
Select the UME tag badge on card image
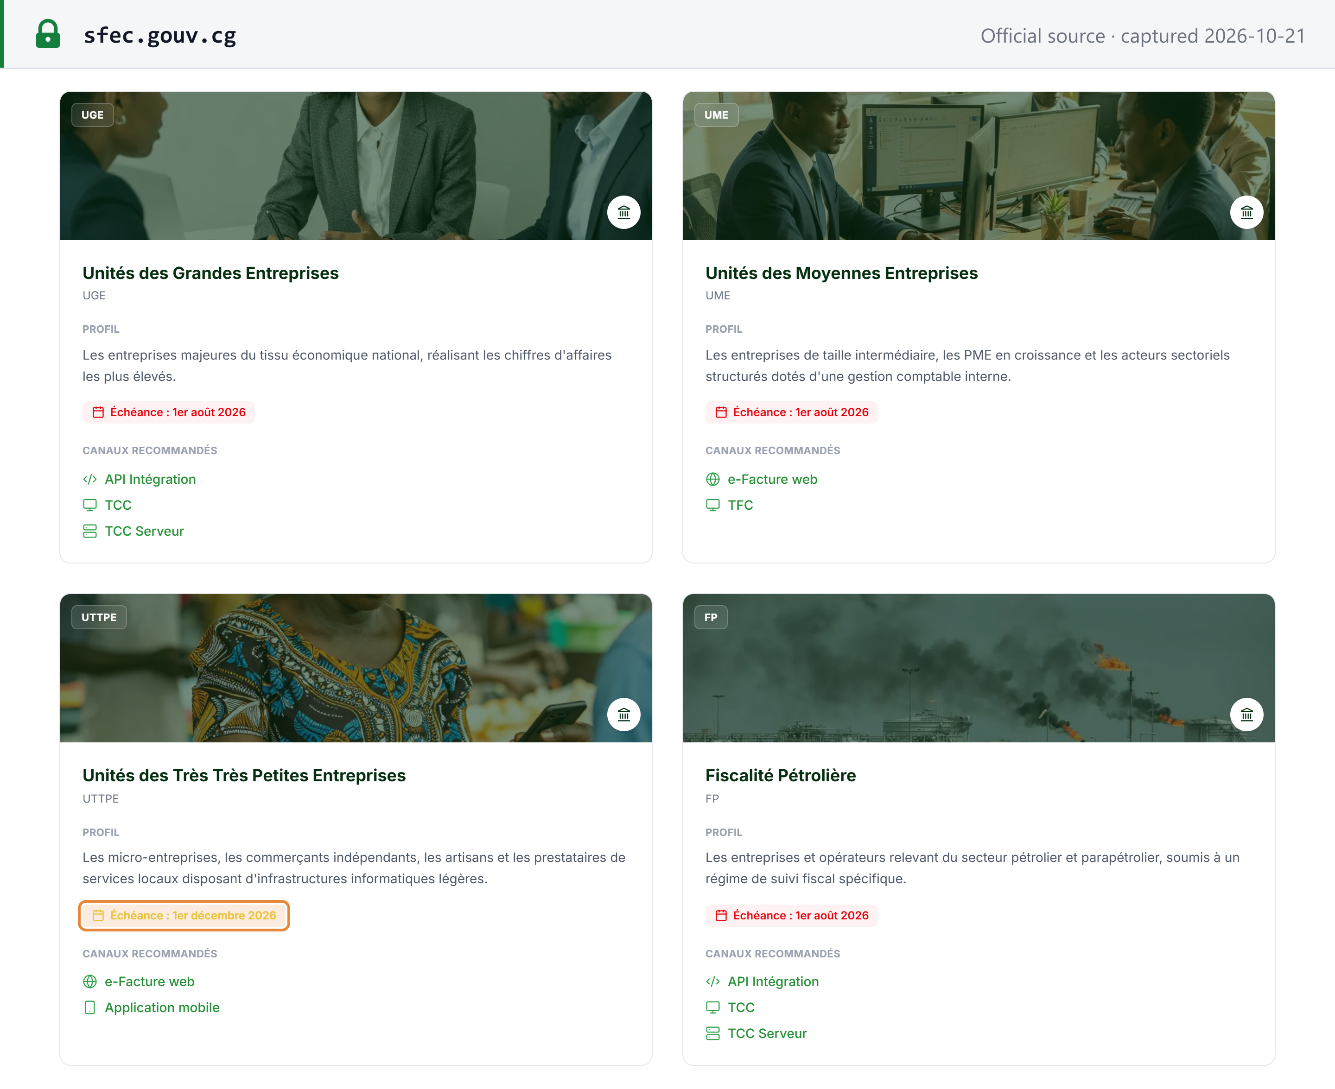[716, 115]
